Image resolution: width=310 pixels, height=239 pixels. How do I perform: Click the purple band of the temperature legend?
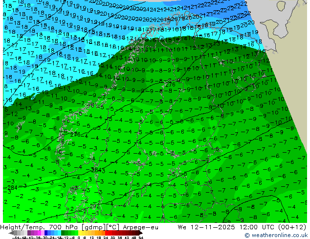(x=29, y=233)
